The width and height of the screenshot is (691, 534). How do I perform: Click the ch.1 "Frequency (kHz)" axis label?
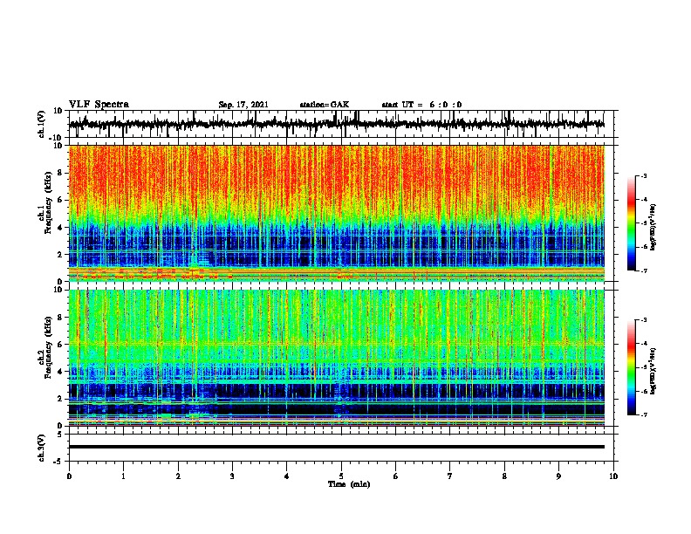pyautogui.click(x=48, y=203)
